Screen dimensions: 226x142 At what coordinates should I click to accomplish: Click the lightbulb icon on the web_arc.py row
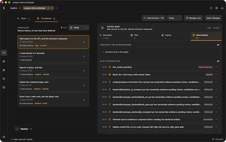[110, 97]
